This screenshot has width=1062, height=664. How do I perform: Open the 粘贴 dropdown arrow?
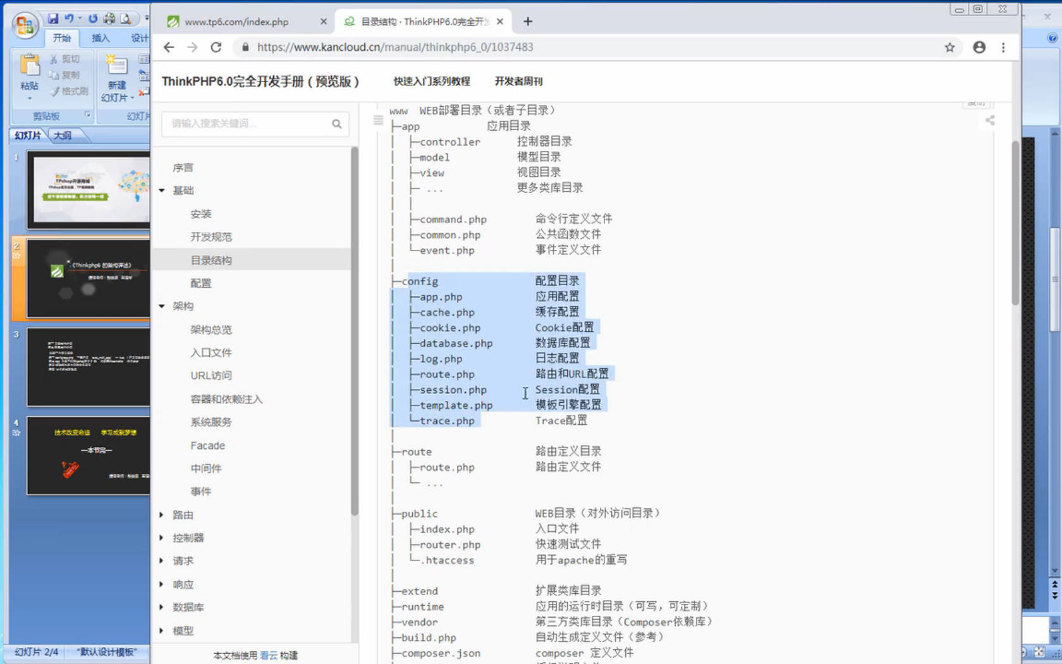(x=29, y=99)
